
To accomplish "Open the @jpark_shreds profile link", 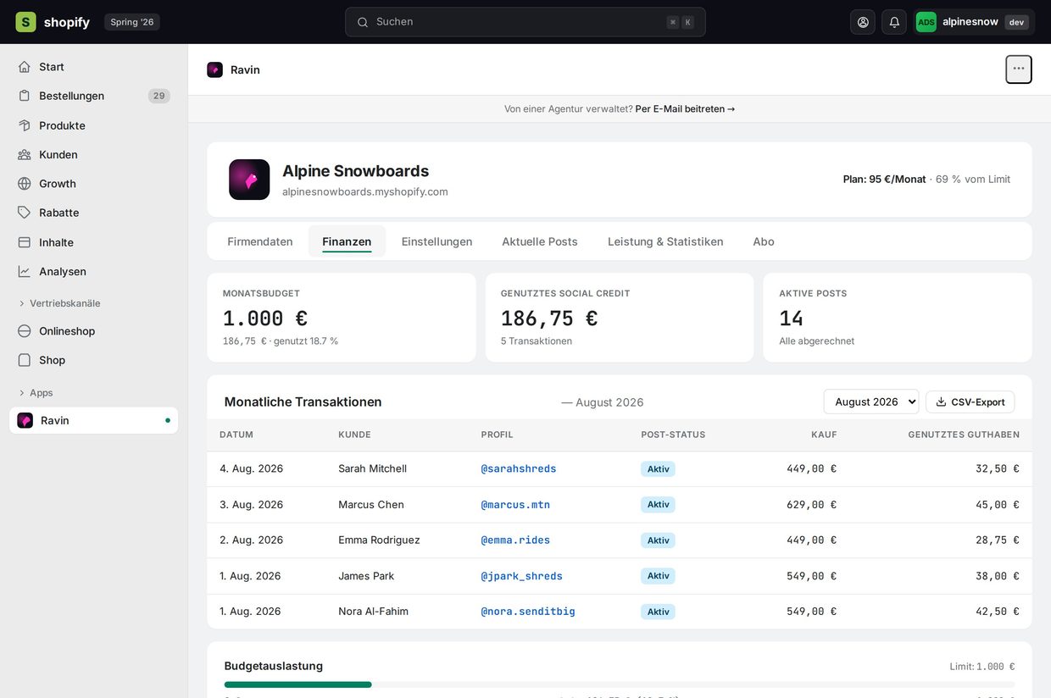I will [x=522, y=576].
